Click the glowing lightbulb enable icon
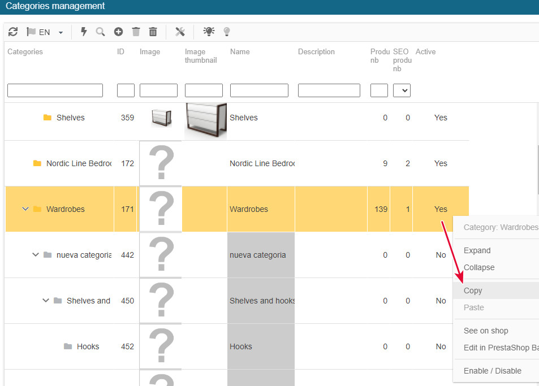Image resolution: width=539 pixels, height=386 pixels. click(x=209, y=32)
